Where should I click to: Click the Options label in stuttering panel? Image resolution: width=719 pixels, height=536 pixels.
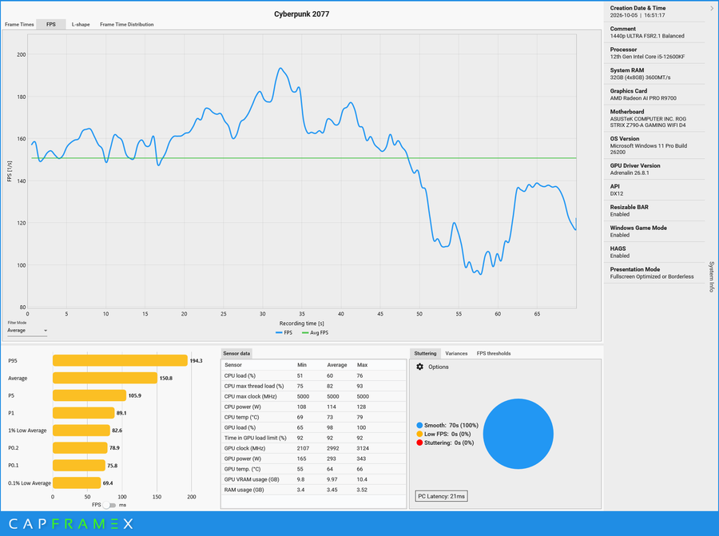coord(439,367)
